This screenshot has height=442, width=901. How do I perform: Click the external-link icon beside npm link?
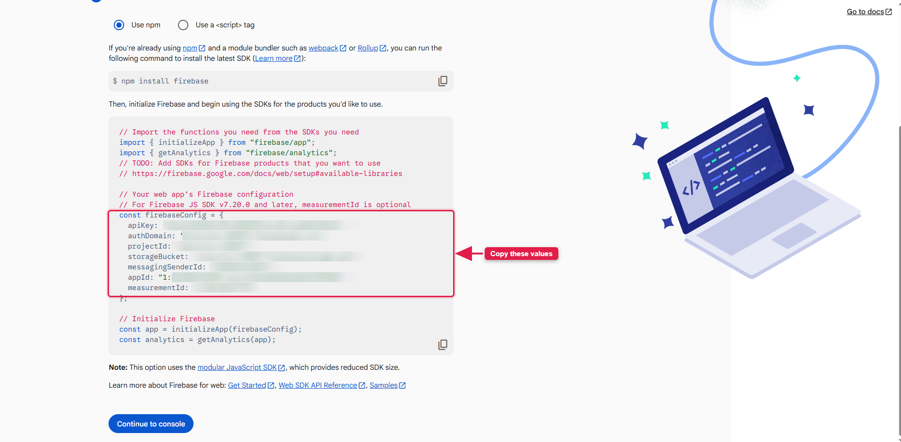pos(202,48)
